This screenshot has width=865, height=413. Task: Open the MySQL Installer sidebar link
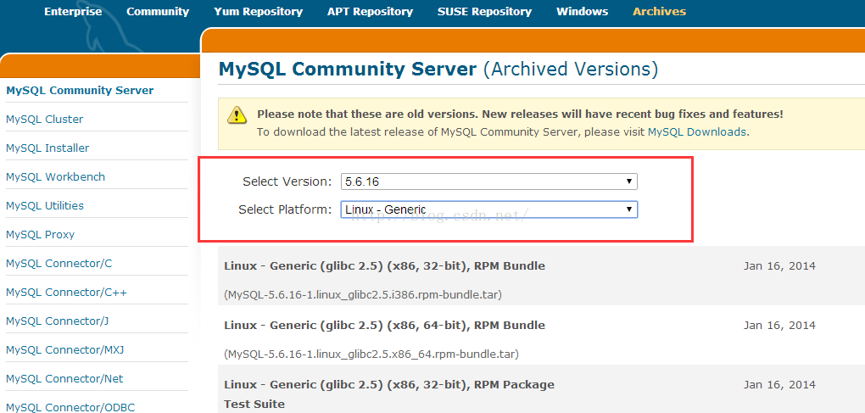pos(47,148)
